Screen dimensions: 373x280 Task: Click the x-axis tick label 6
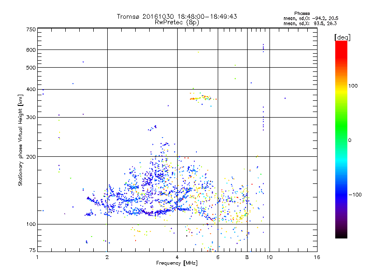tap(218, 257)
